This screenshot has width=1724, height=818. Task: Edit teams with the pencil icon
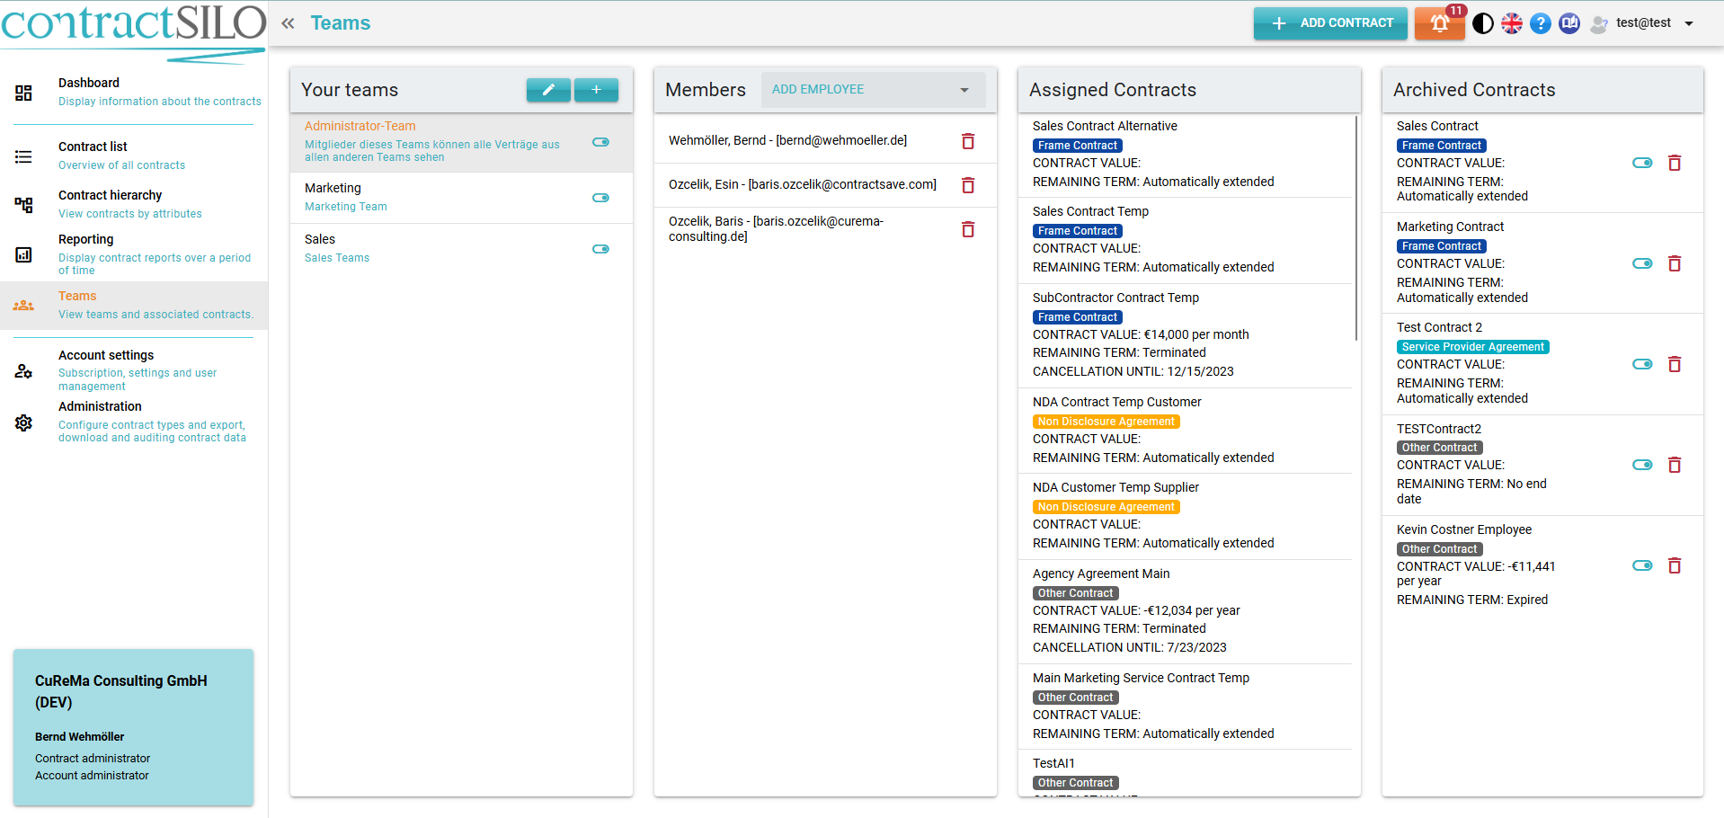(x=548, y=90)
